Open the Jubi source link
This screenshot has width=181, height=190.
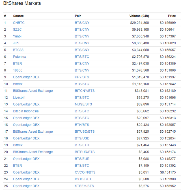pyautogui.click(x=16, y=43)
